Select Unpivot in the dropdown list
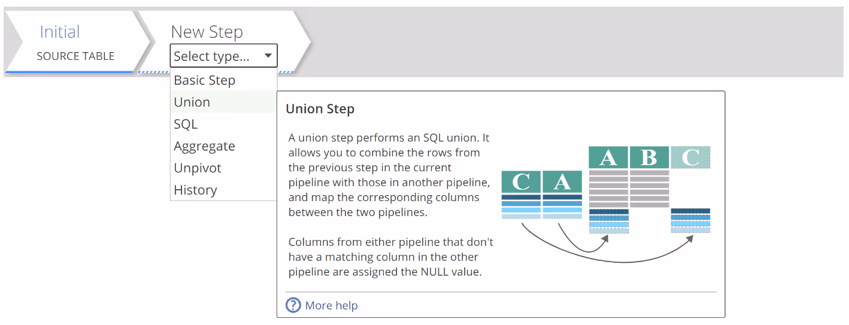Viewport: 849px width, 325px height. pos(198,168)
